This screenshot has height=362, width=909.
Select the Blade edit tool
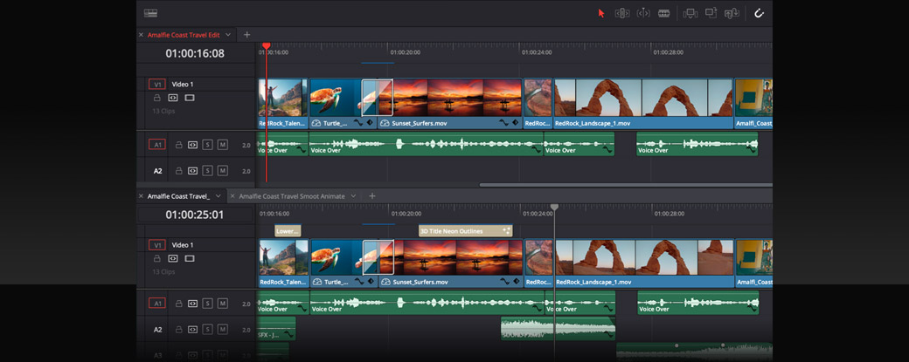pyautogui.click(x=664, y=13)
